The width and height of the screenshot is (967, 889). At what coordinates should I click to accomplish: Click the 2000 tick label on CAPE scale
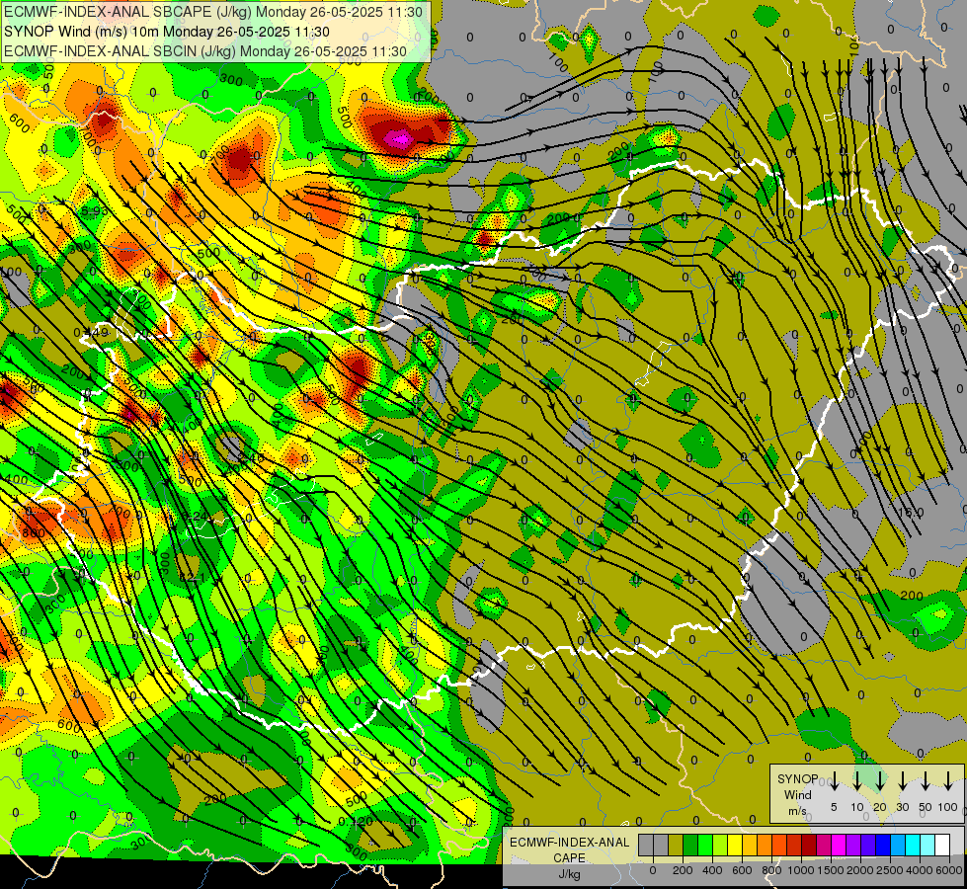point(860,870)
